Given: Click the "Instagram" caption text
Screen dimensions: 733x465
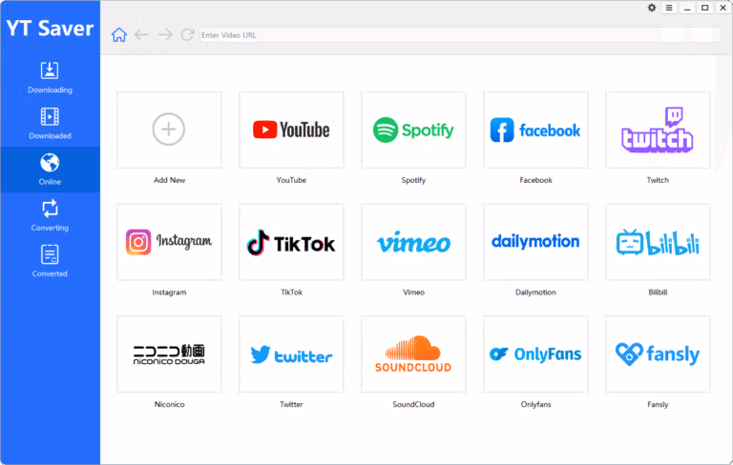Looking at the screenshot, I should pos(169,293).
